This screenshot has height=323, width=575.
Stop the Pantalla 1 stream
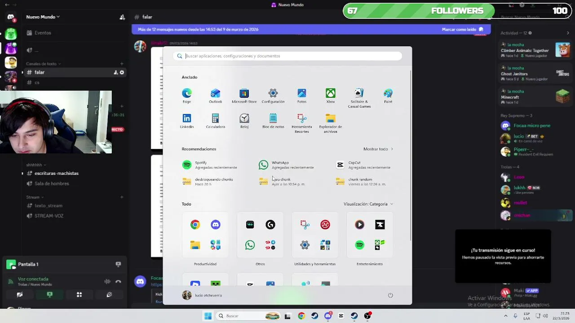(118, 264)
